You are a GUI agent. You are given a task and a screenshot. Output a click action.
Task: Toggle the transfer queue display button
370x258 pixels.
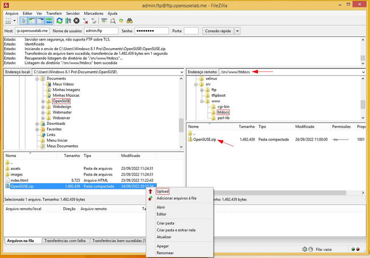pos(49,21)
